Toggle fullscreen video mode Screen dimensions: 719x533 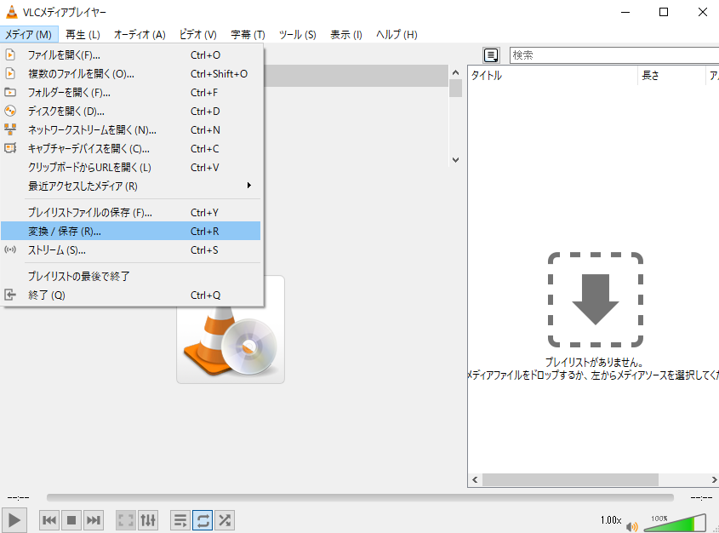click(x=126, y=520)
